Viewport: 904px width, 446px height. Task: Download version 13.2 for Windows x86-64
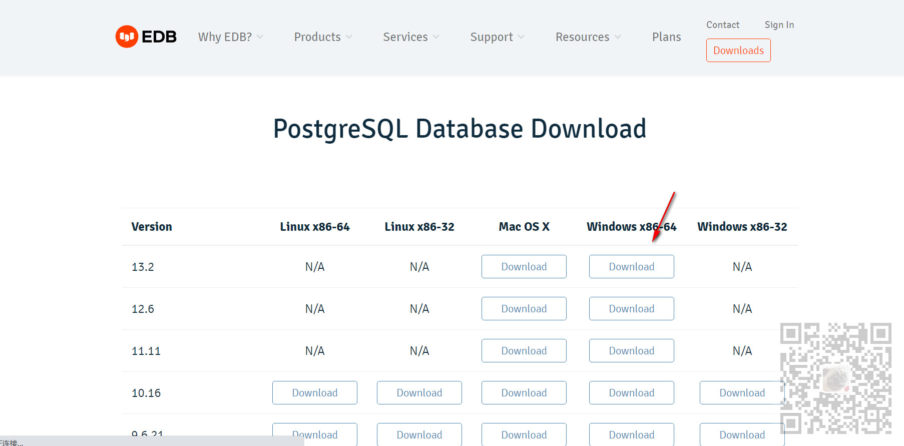[x=632, y=266]
